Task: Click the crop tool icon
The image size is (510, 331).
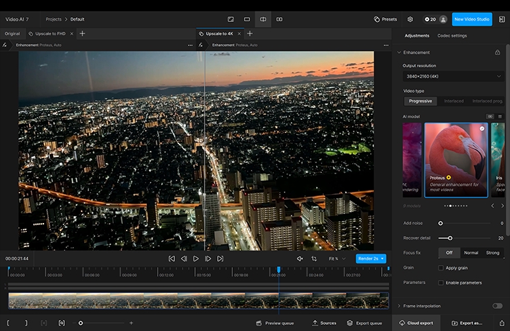Action: pos(314,259)
